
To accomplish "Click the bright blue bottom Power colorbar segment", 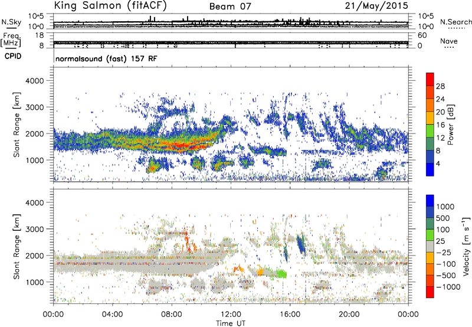I will (x=430, y=169).
